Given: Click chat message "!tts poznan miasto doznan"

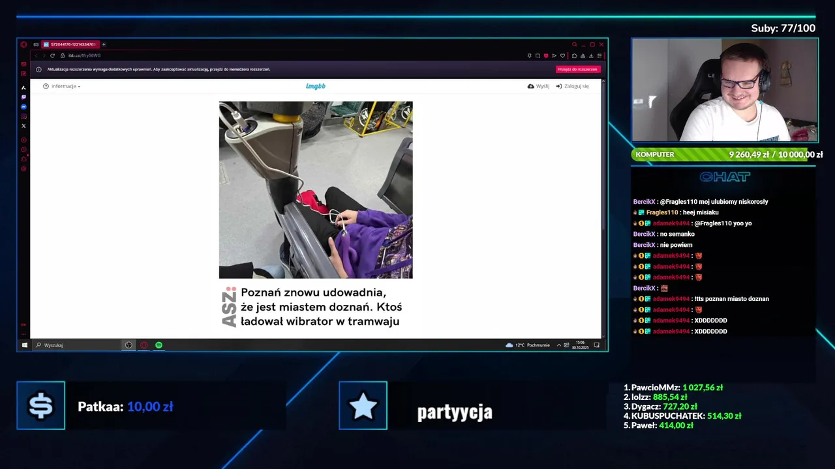Looking at the screenshot, I should (731, 299).
